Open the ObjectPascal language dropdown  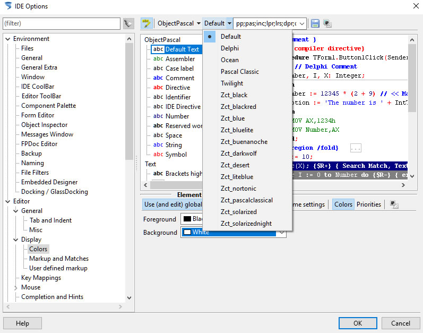pos(198,23)
